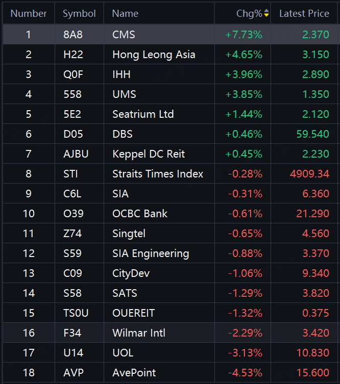This screenshot has height=384, width=340.
Task: Select the OCBC Bank name
Action: [140, 214]
